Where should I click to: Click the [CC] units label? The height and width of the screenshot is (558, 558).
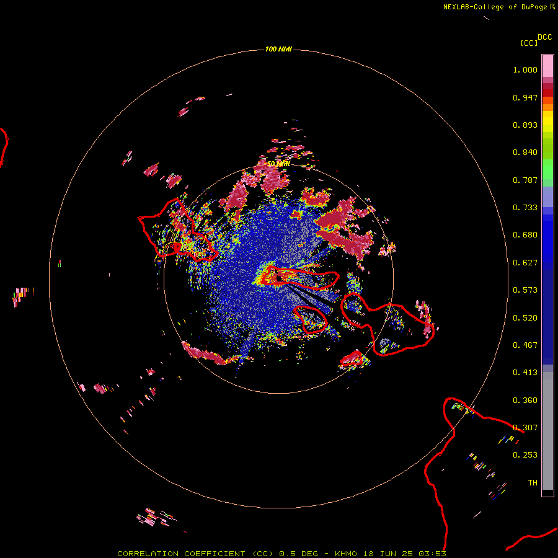(x=529, y=43)
